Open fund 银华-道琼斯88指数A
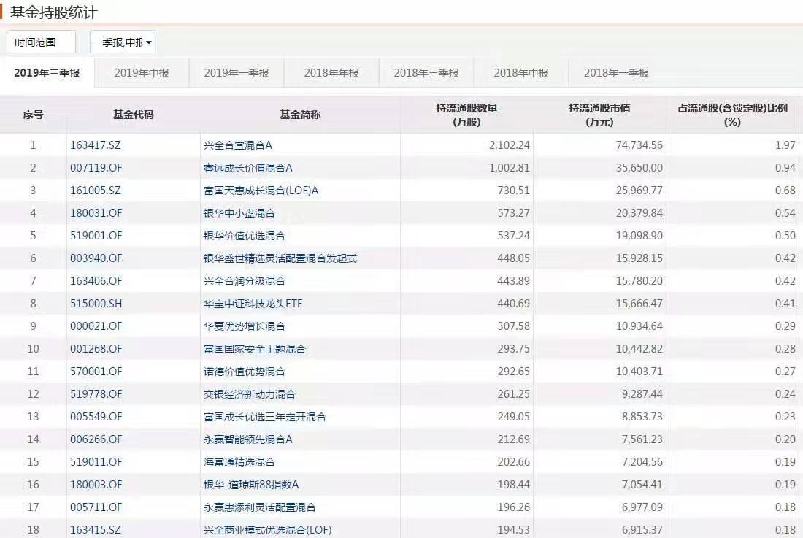This screenshot has width=803, height=538. (251, 484)
